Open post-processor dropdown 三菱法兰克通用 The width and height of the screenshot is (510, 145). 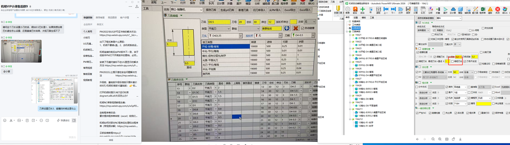(435, 72)
